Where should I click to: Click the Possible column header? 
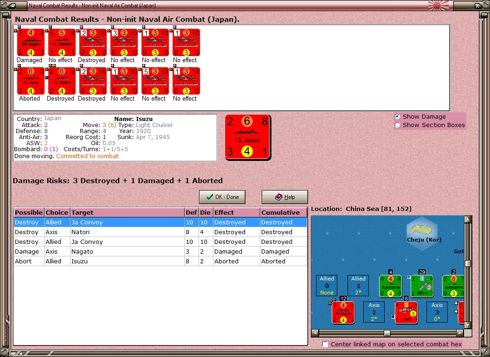(x=29, y=212)
